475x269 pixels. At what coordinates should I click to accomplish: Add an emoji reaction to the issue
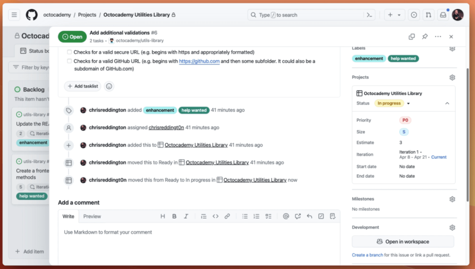click(109, 86)
